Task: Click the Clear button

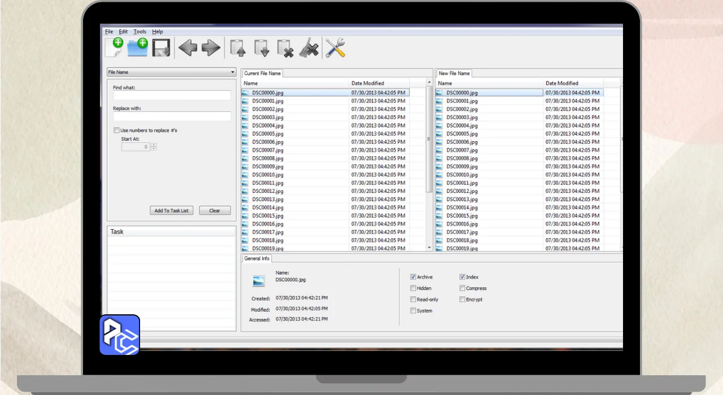Action: [x=215, y=210]
